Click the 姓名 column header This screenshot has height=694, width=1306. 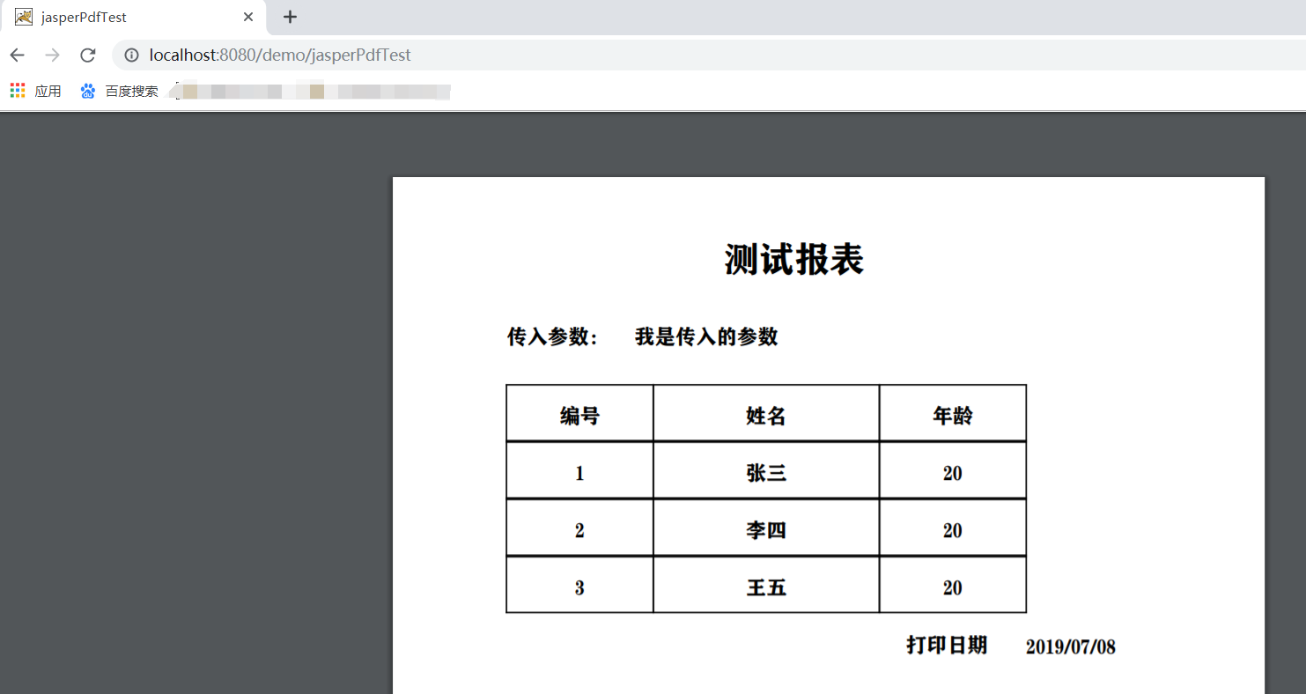tap(766, 413)
